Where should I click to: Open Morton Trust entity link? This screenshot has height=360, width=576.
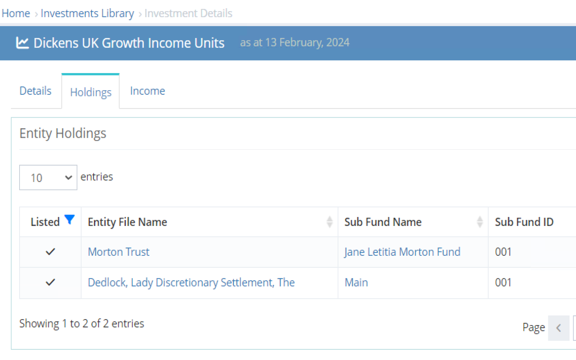pyautogui.click(x=119, y=252)
